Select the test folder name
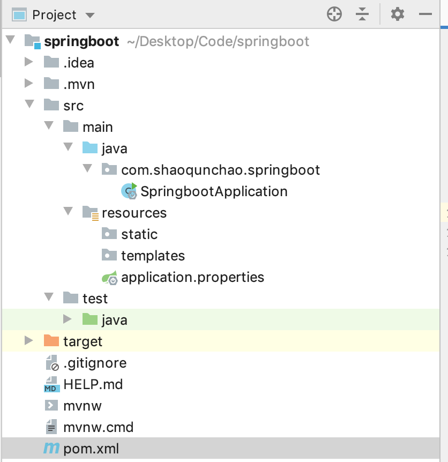Image resolution: width=448 pixels, height=462 pixels. pyautogui.click(x=95, y=299)
